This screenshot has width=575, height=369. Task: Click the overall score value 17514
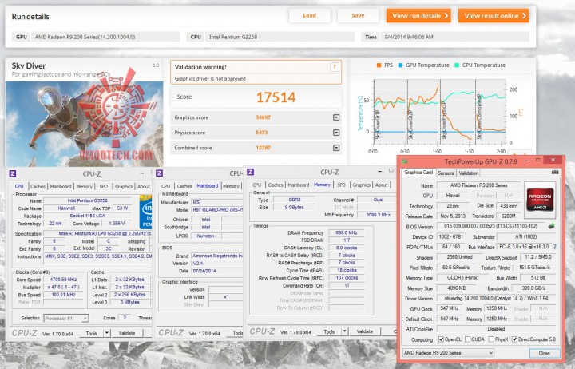pos(276,97)
